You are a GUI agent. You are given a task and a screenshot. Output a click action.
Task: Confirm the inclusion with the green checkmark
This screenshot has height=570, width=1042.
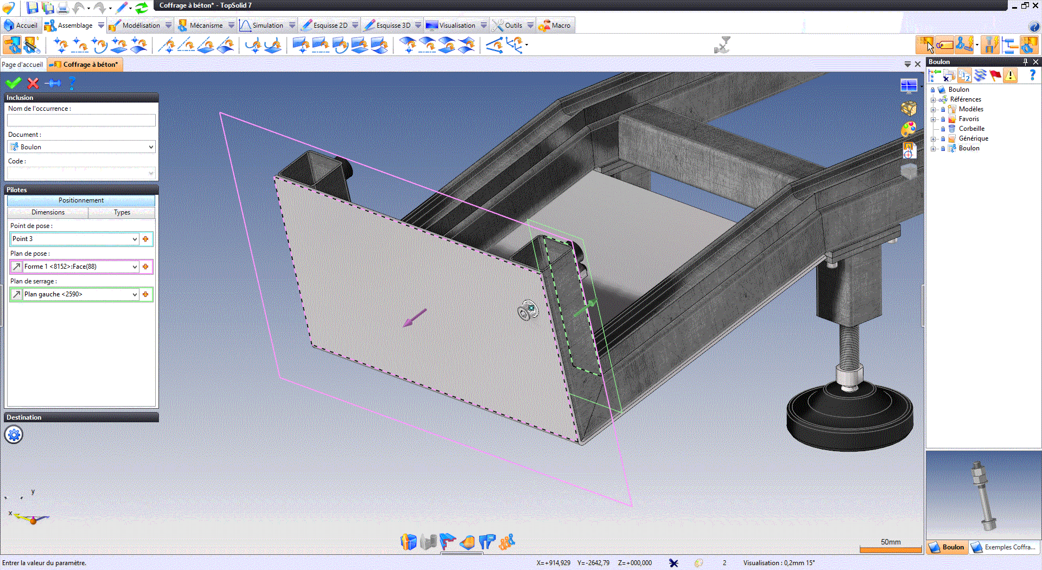coord(13,83)
